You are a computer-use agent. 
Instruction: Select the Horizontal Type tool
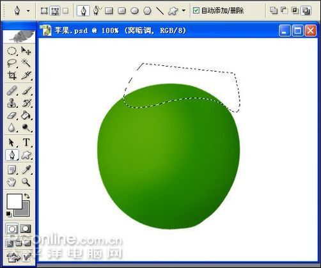(x=26, y=142)
